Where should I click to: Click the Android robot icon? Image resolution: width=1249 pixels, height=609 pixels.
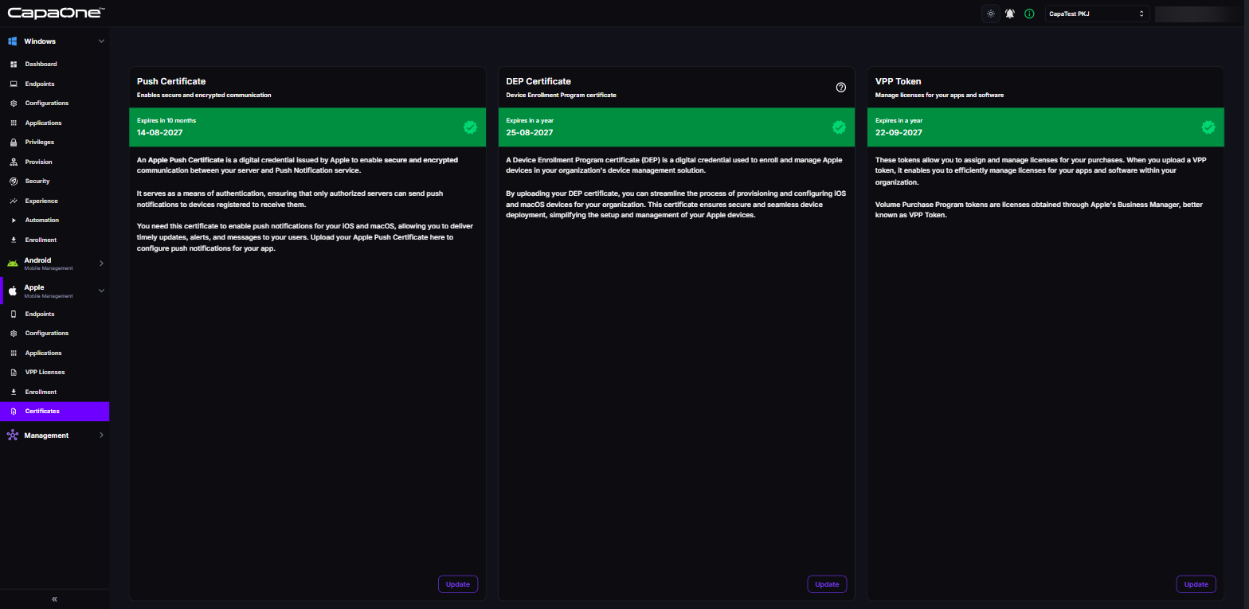tap(12, 263)
